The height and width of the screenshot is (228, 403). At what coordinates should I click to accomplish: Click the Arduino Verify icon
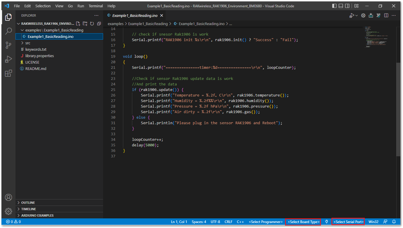pos(378,15)
